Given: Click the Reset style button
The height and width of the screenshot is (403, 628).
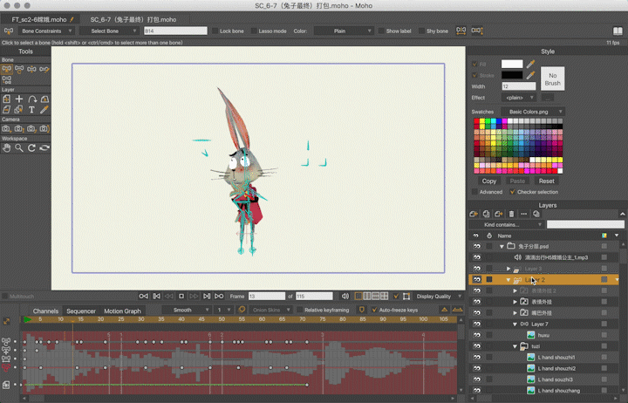Looking at the screenshot, I should tap(546, 181).
